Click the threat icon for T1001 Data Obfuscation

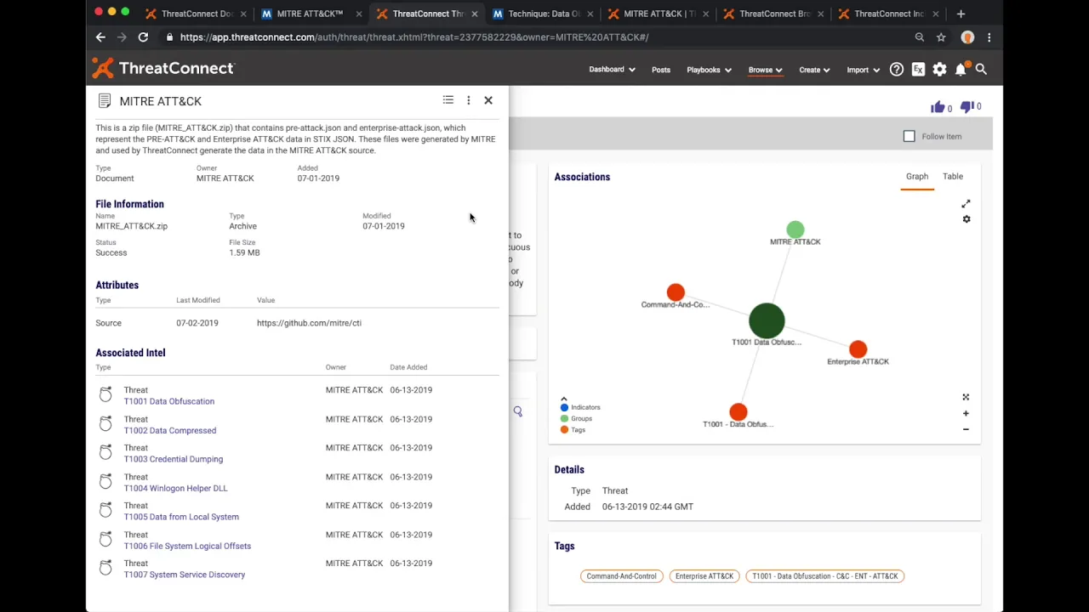[x=105, y=394]
